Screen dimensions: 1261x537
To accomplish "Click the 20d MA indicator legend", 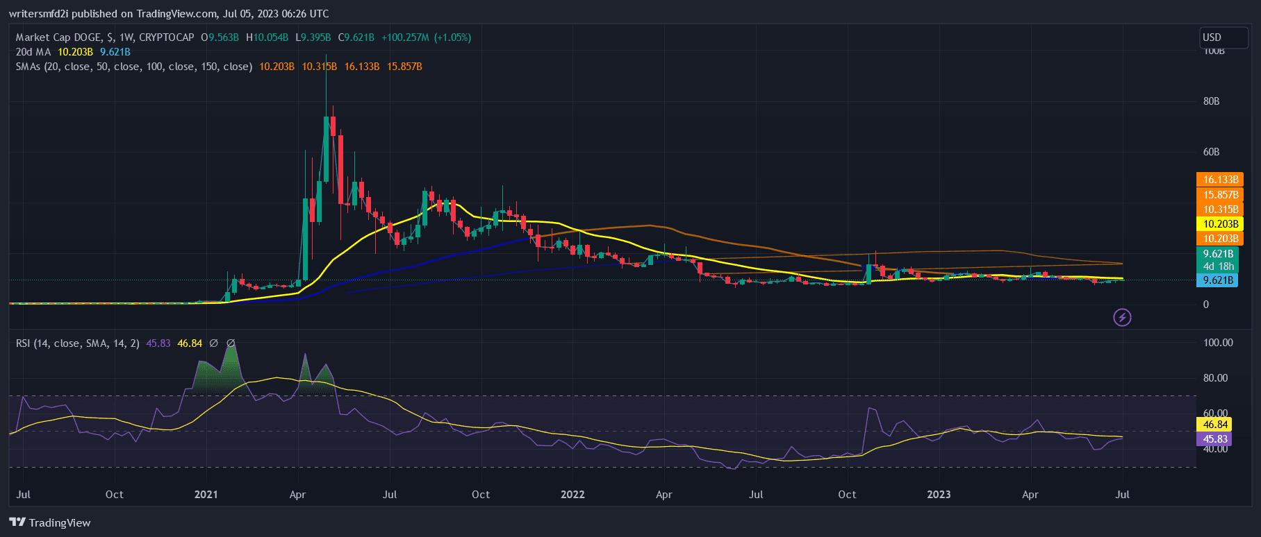I will click(x=33, y=52).
